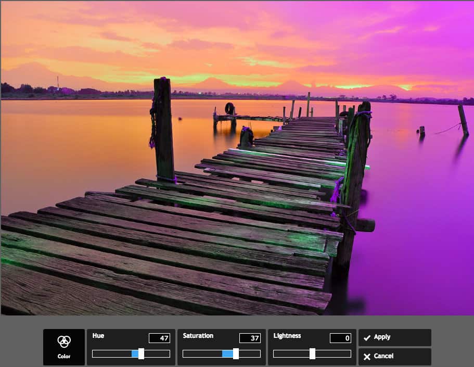Click the far right end of Hue slider track
Screen dimensions: 474x367
click(x=169, y=354)
